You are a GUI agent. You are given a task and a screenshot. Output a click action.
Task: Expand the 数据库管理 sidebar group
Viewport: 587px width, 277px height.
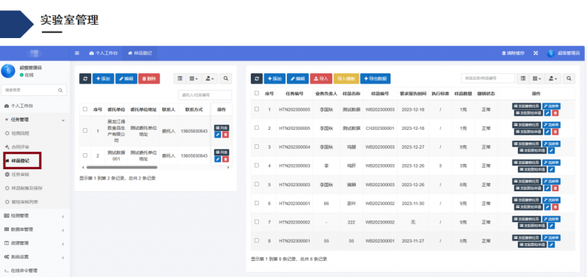click(34, 229)
